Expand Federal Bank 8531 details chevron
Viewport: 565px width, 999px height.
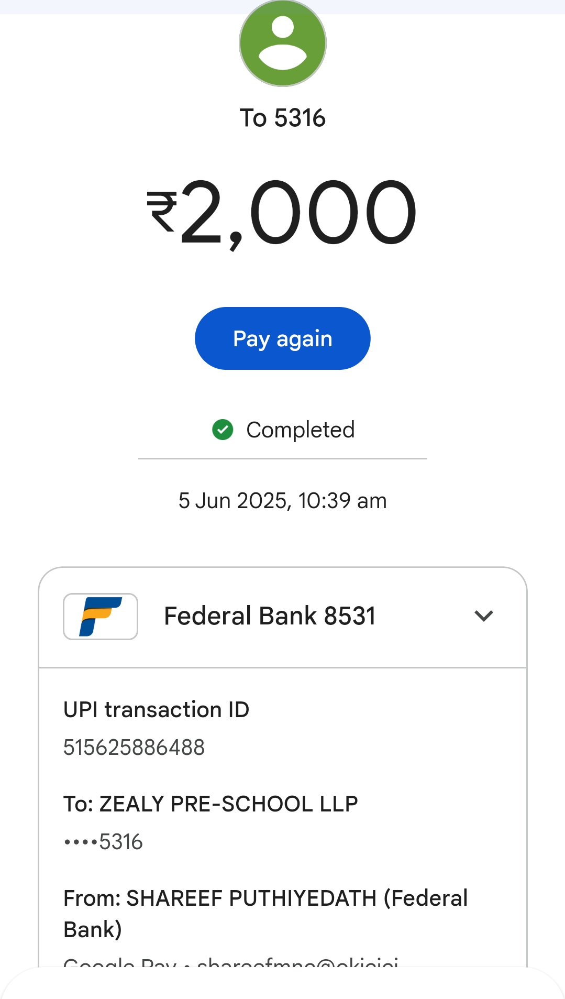[483, 616]
